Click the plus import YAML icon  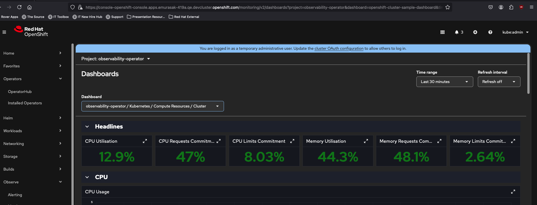475,32
